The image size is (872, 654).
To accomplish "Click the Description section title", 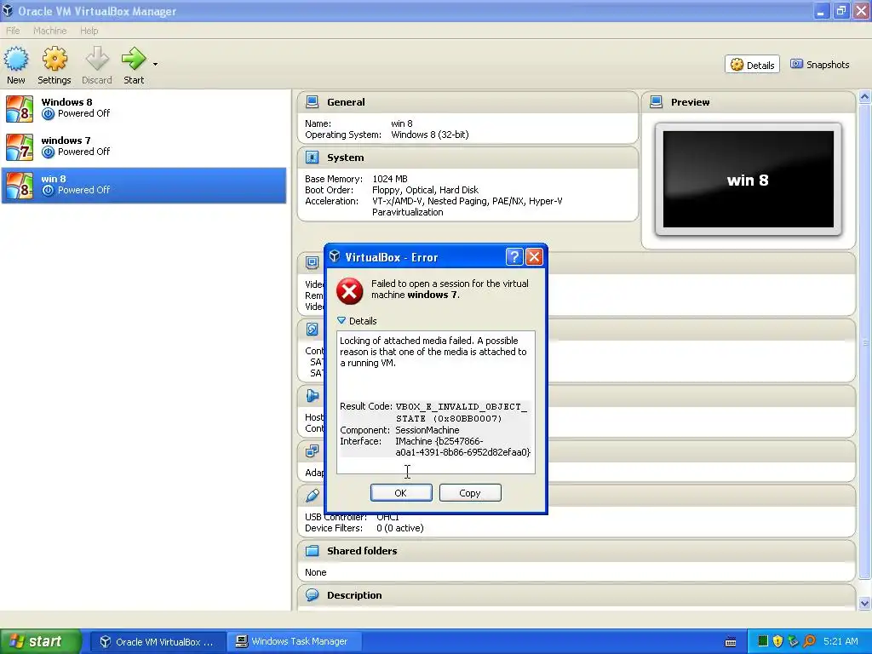I will coord(354,595).
